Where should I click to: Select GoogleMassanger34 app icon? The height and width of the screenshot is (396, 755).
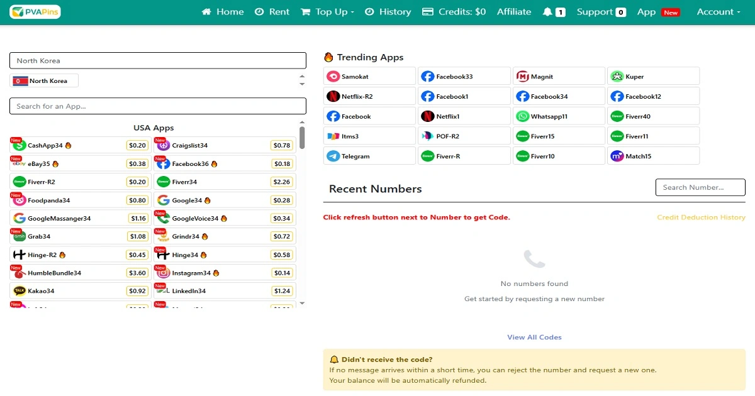(x=19, y=218)
